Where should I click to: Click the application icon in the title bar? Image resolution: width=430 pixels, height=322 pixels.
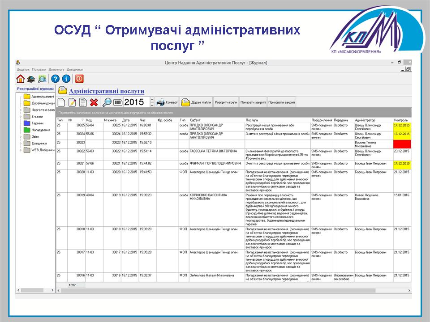tap(18, 63)
